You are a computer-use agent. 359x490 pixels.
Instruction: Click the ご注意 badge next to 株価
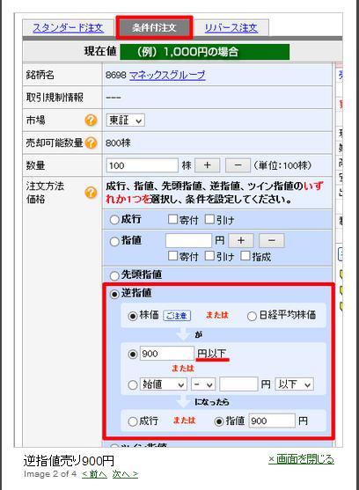(x=177, y=315)
